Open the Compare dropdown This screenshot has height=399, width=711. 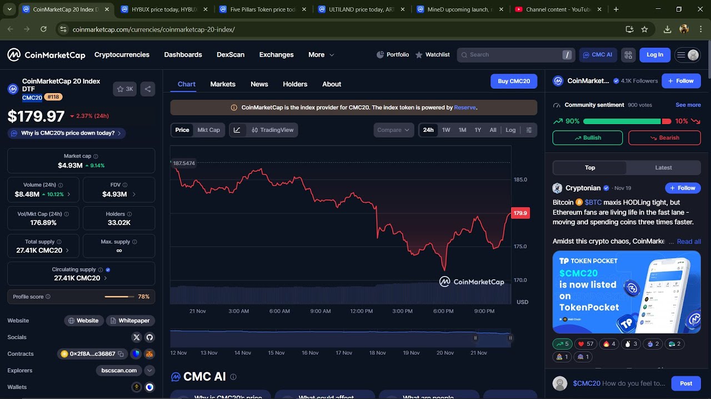[393, 130]
